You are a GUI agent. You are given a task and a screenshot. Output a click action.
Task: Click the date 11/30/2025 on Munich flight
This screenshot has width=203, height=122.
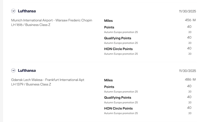point(188,11)
